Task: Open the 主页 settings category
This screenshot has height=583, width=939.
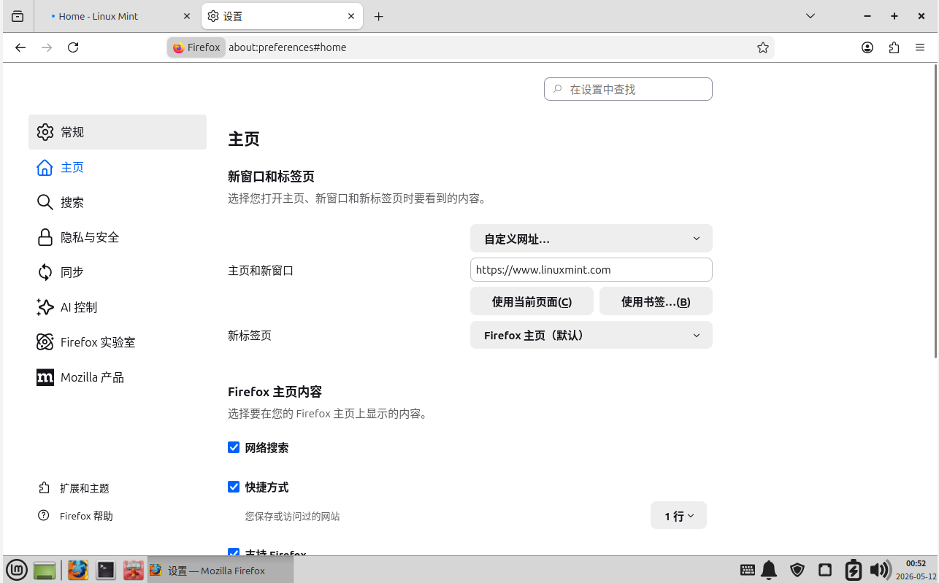Action: point(118,167)
